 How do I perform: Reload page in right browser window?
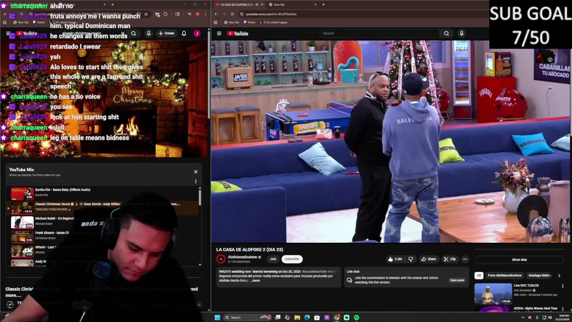coord(232,14)
